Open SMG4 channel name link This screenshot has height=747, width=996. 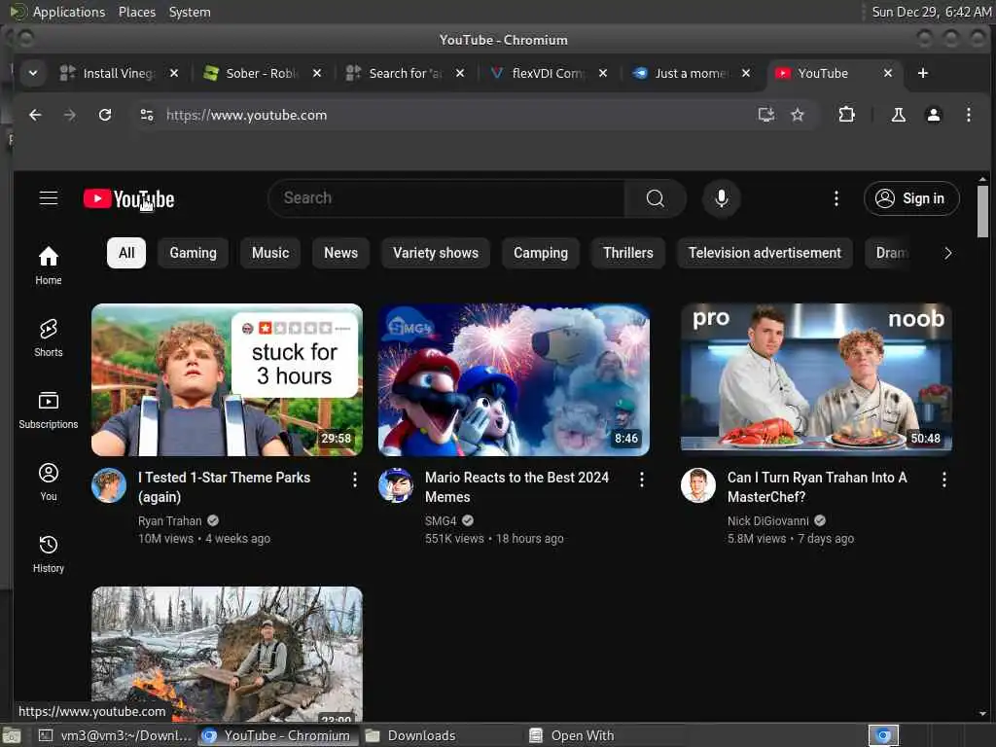pos(441,521)
